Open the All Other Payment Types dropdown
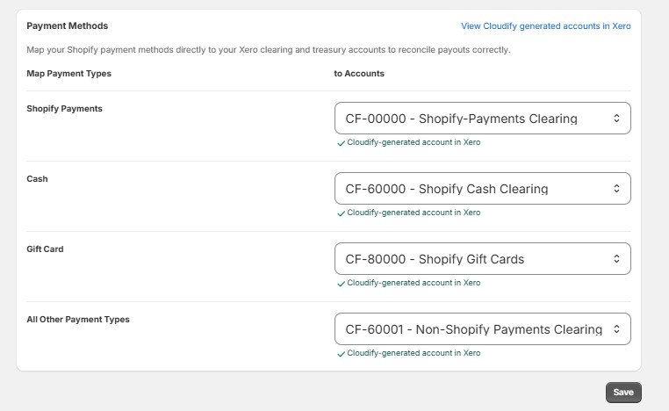The image size is (669, 411). (483, 329)
